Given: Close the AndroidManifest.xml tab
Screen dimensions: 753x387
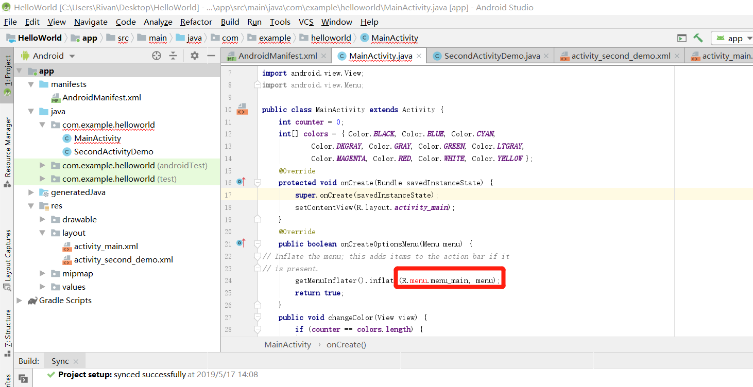Looking at the screenshot, I should (x=323, y=56).
